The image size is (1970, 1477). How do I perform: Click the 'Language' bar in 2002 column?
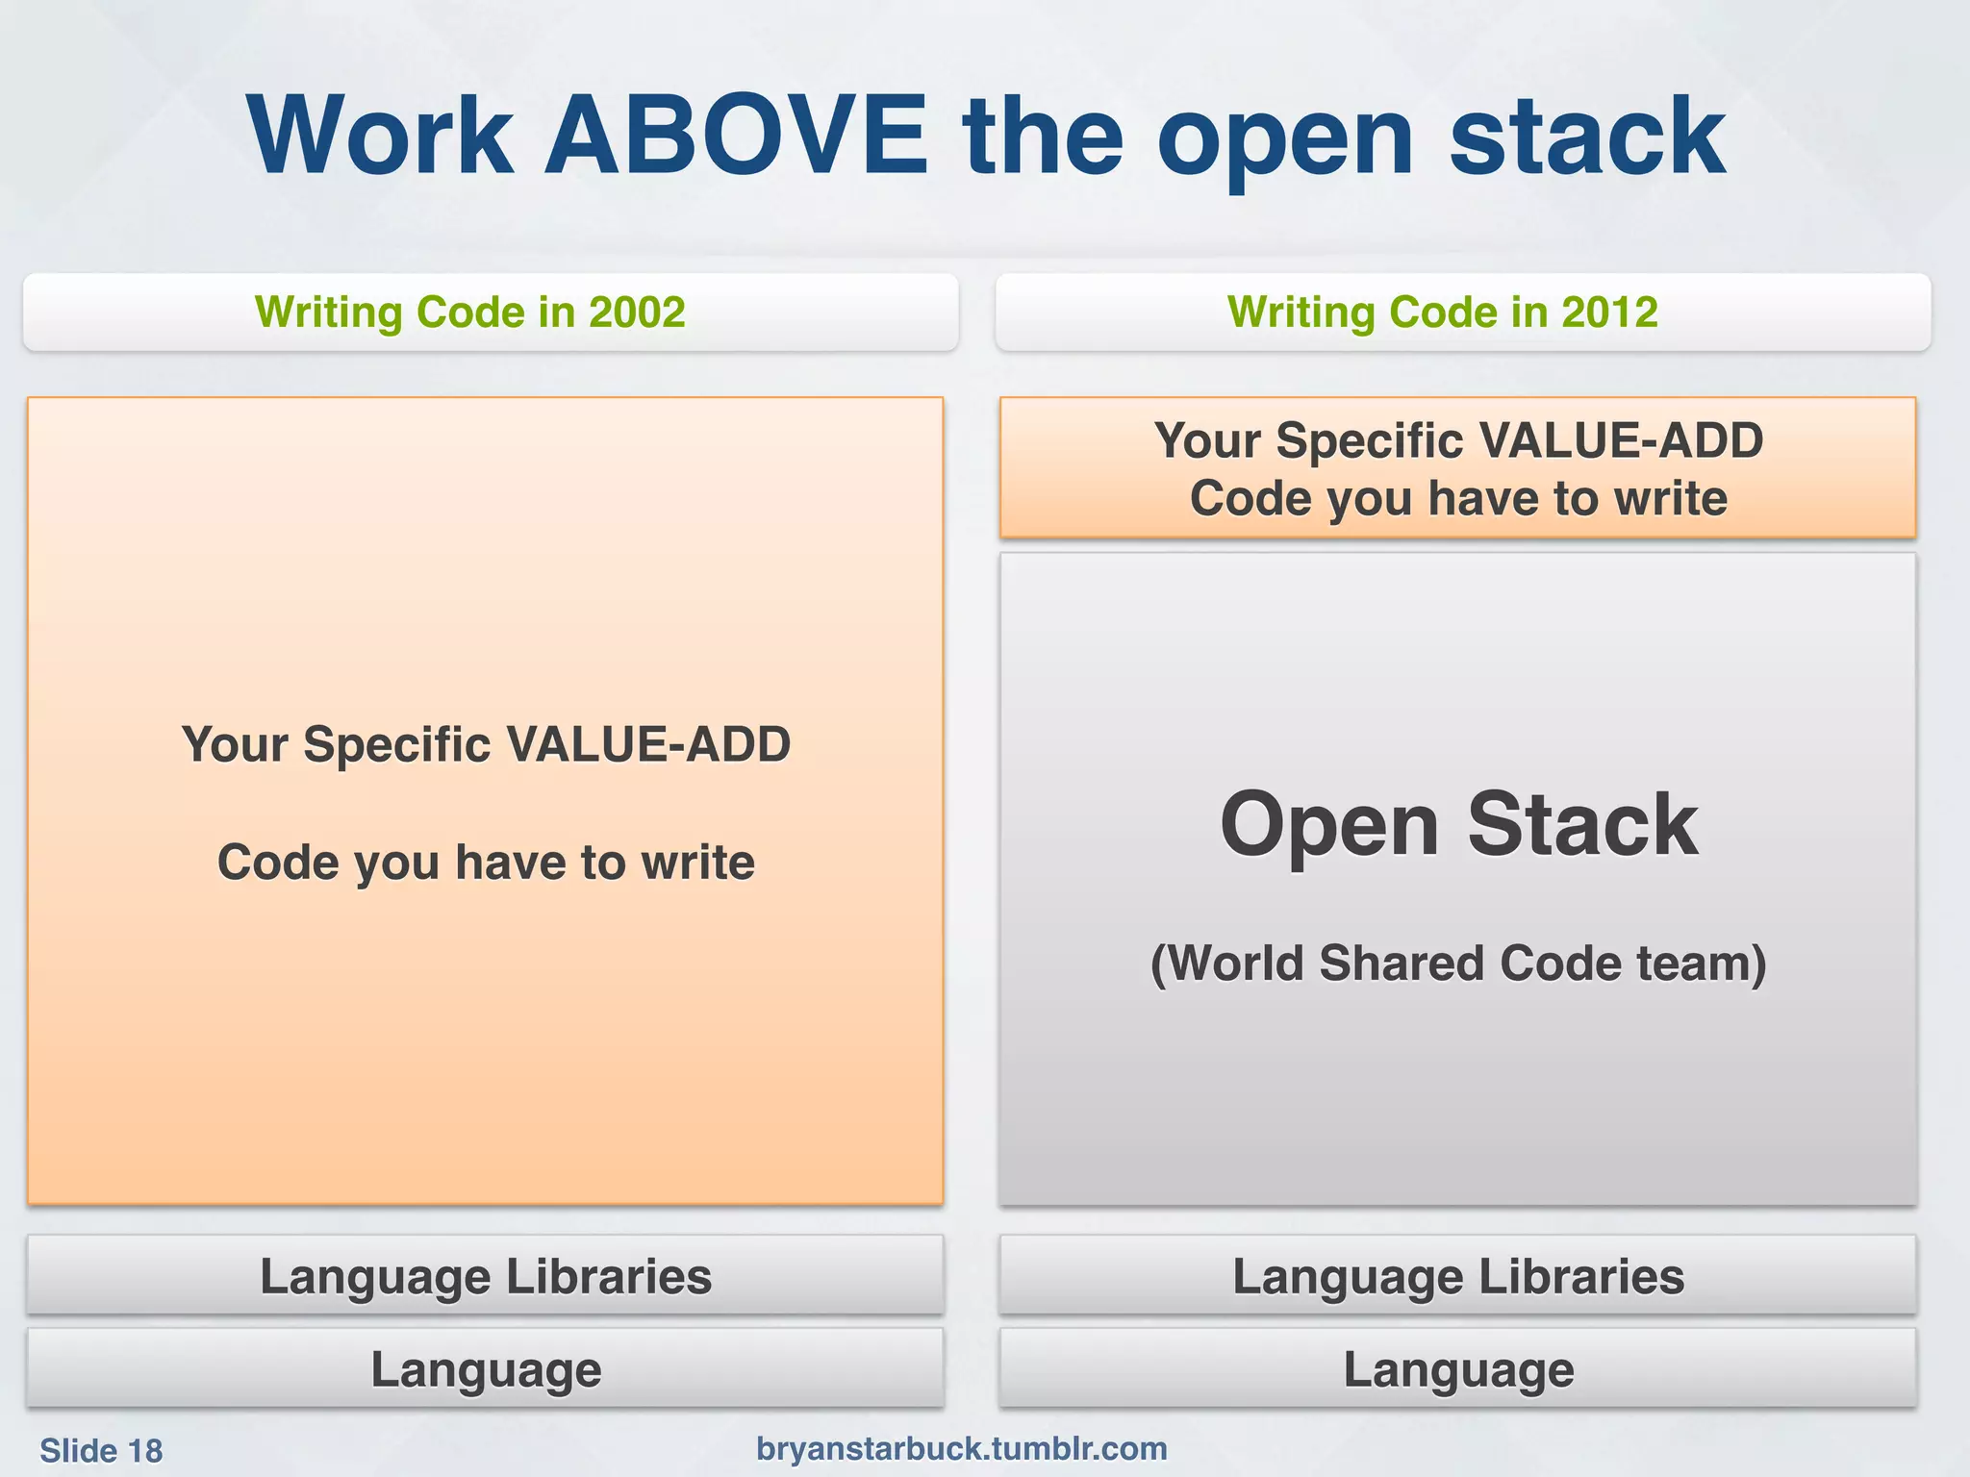click(x=486, y=1368)
